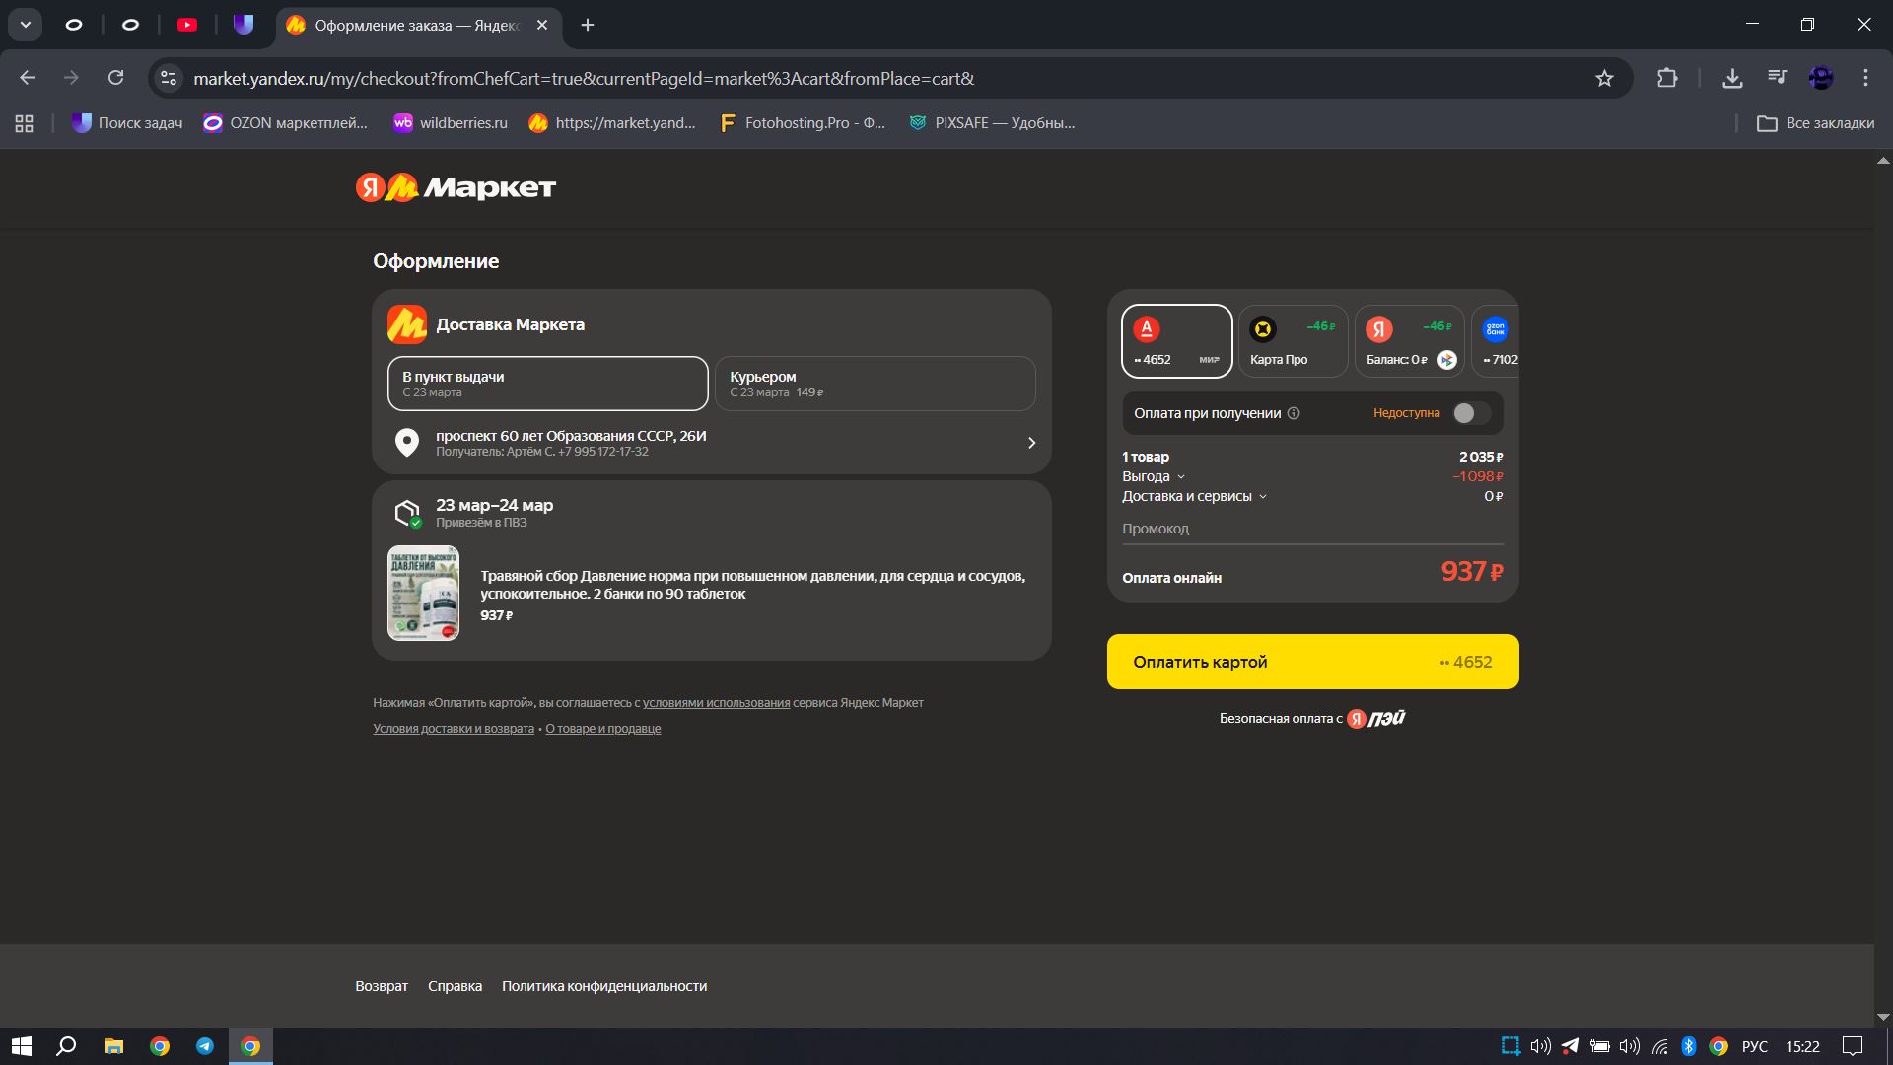Click the info icon next to Оплата при получении
The height and width of the screenshot is (1065, 1893).
(1294, 413)
